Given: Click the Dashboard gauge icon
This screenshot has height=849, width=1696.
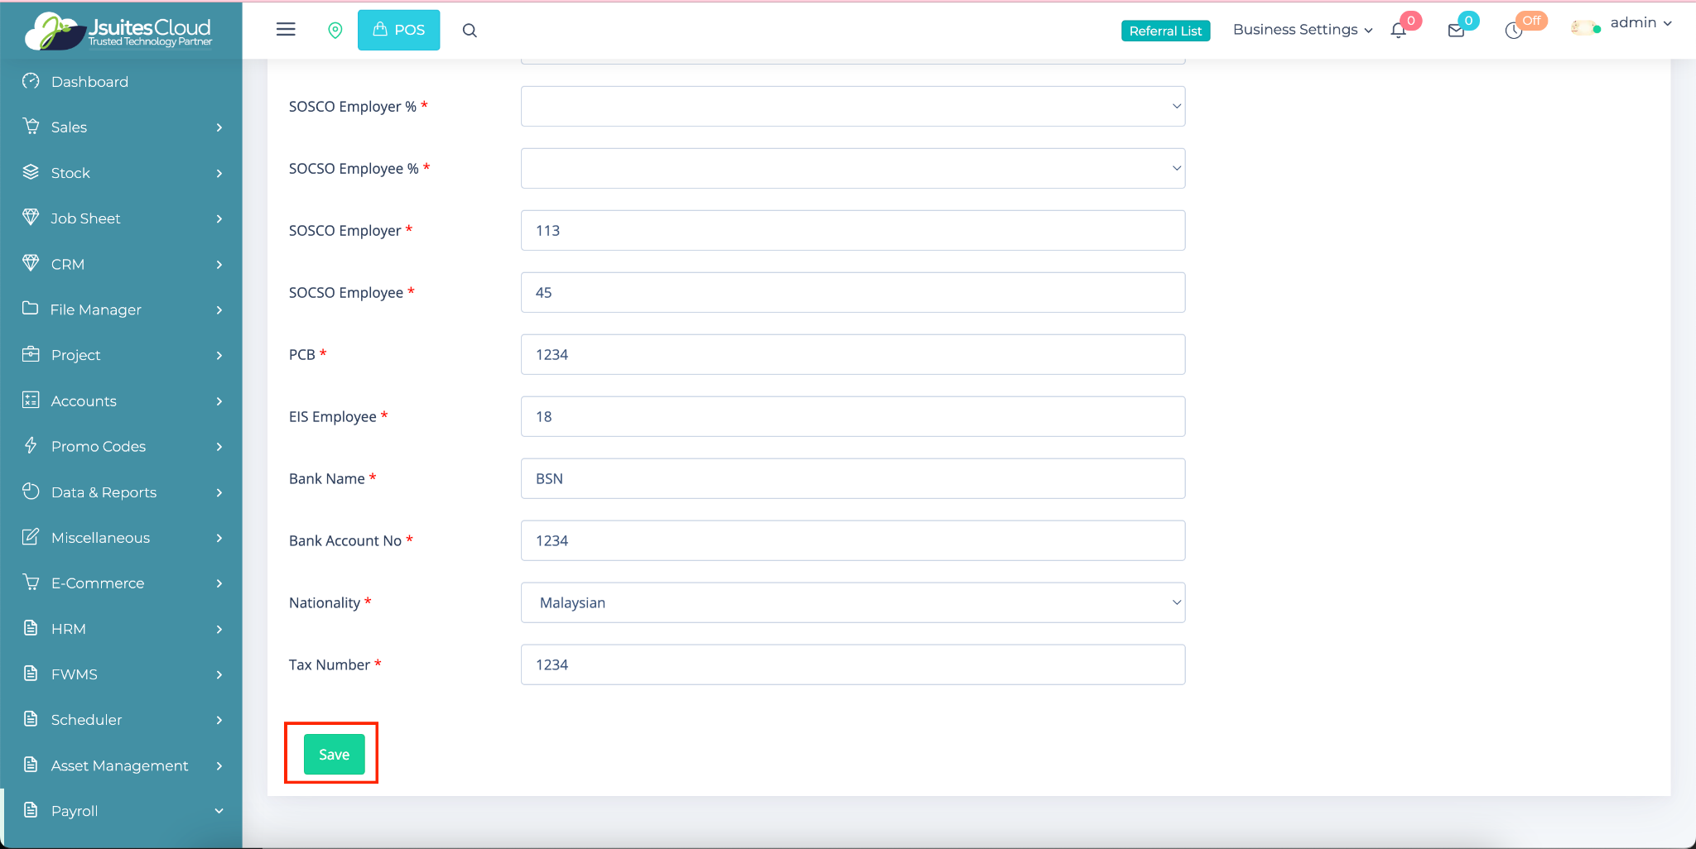Looking at the screenshot, I should click(x=31, y=81).
